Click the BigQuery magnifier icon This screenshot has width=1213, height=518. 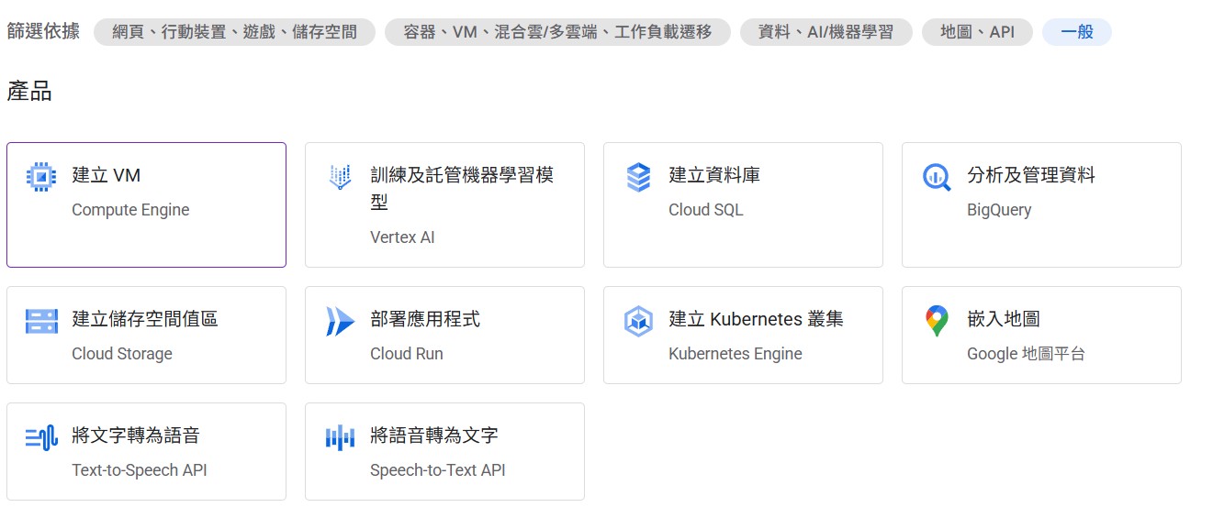click(937, 176)
